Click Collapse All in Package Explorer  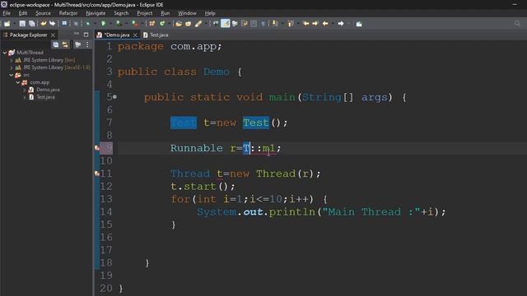pos(55,44)
